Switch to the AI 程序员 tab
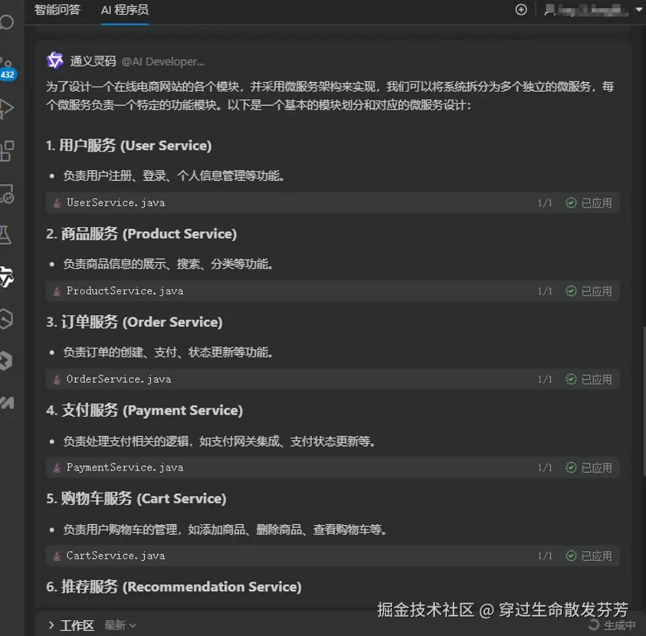The height and width of the screenshot is (636, 646). [125, 10]
